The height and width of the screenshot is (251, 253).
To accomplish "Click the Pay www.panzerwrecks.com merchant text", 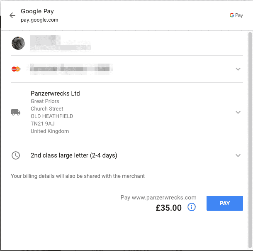I will (158, 198).
